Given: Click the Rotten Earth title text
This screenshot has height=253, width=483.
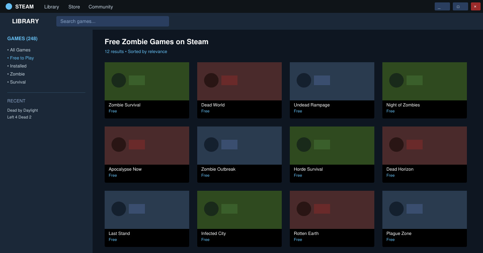Looking at the screenshot, I should [x=306, y=233].
